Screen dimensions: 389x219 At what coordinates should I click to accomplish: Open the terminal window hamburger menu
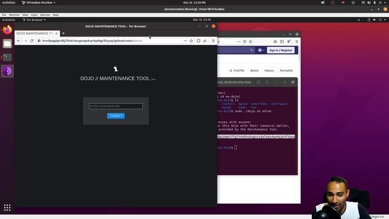pos(267,82)
